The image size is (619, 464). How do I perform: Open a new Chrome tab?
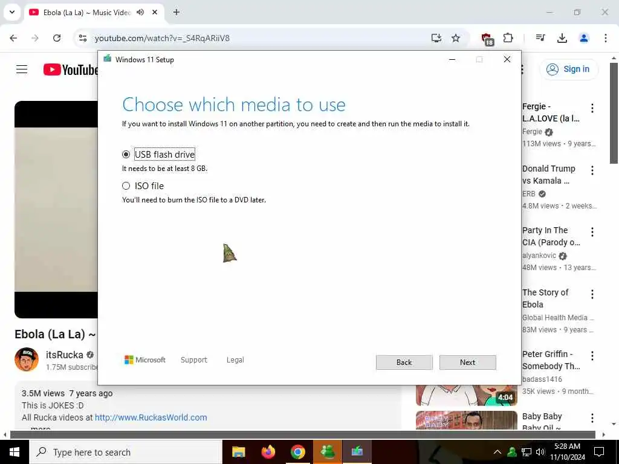(177, 12)
